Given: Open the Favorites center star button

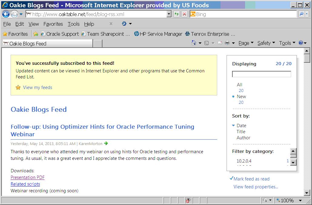Looking at the screenshot, I should [x=15, y=34].
